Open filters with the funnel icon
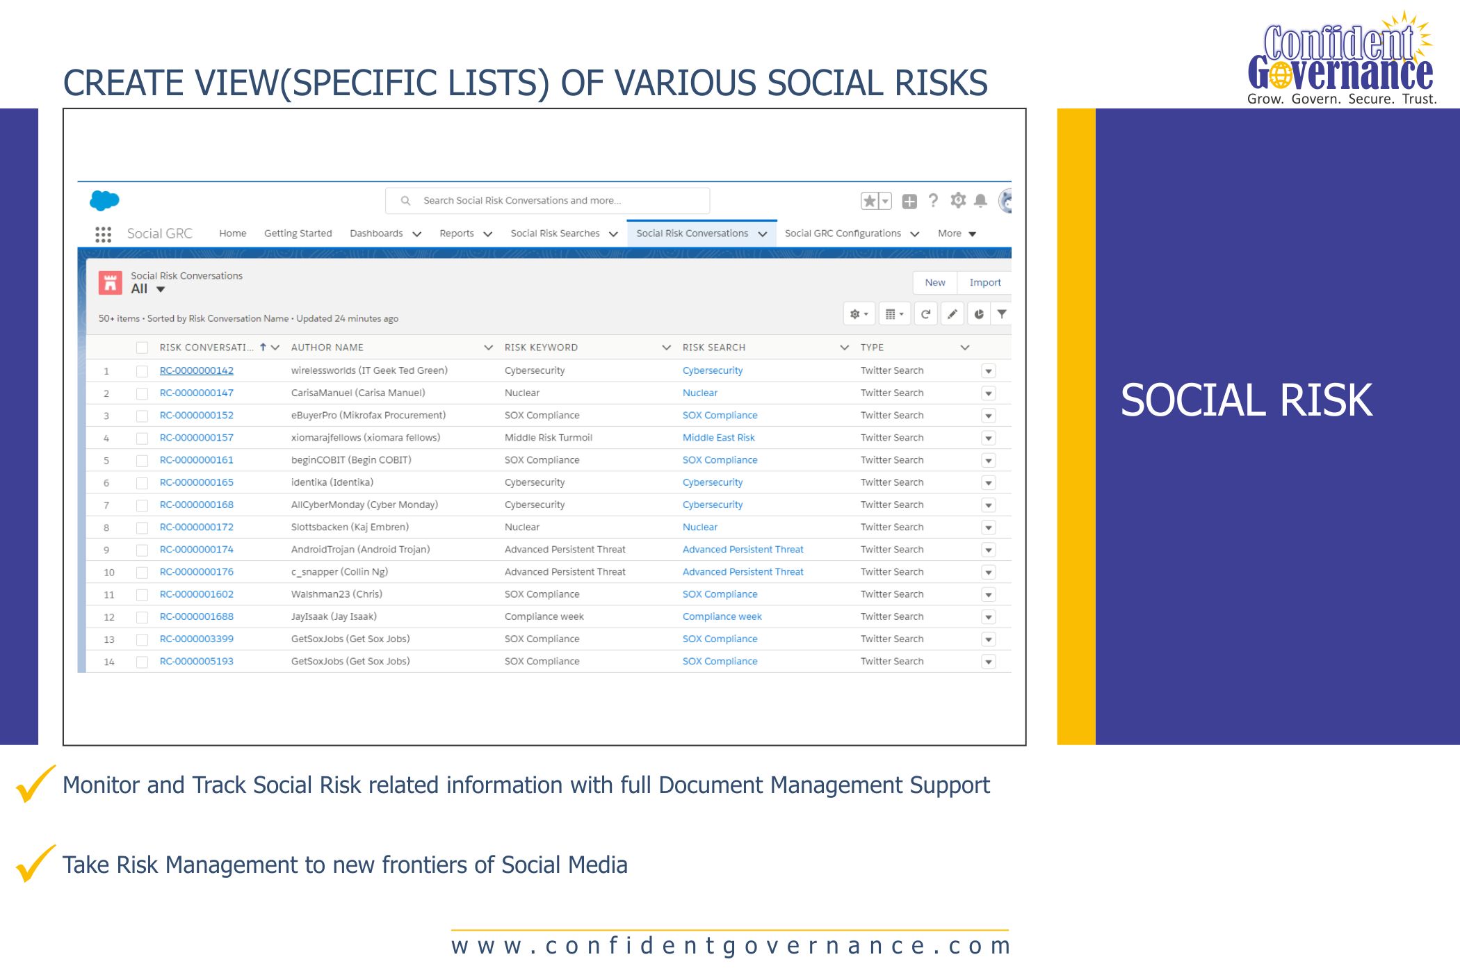This screenshot has width=1460, height=973. coord(1001,313)
